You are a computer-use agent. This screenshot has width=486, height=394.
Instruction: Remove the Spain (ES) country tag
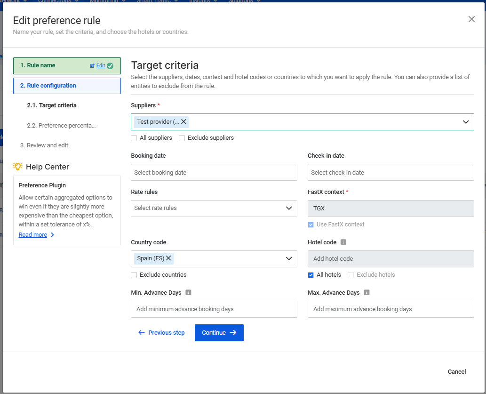[x=168, y=258]
